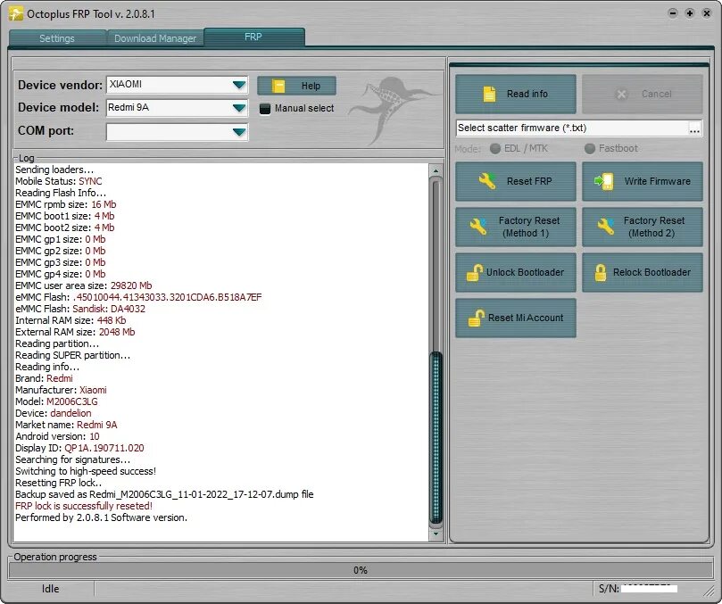Viewport: 722px width, 604px height.
Task: Click 'Android version: 10' log line
Action: 57,436
